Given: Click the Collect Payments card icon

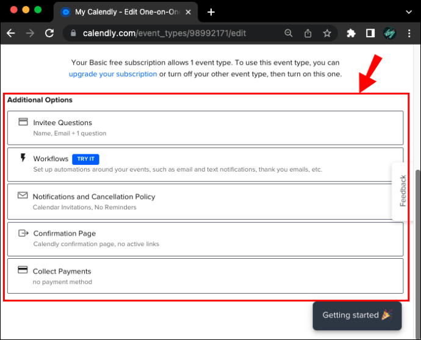Looking at the screenshot, I should click(x=23, y=270).
